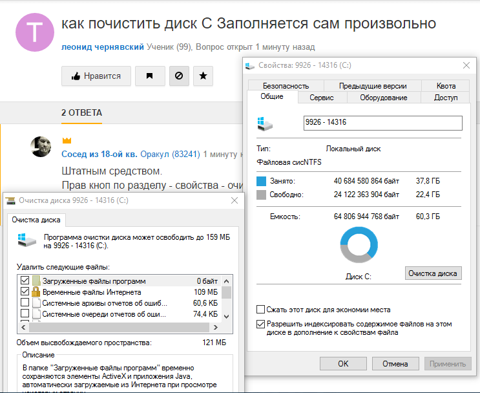Click the answerer's avatar photo
Screen dimensions: 480x393
41,147
